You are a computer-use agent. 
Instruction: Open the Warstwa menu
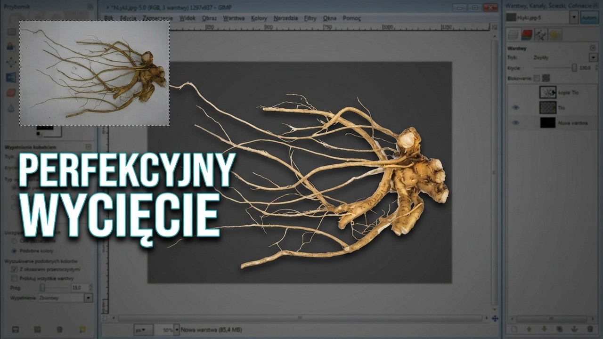(234, 18)
